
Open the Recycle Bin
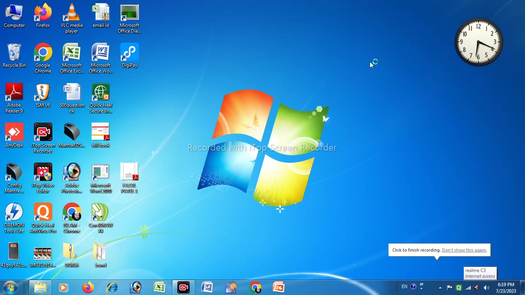click(14, 56)
